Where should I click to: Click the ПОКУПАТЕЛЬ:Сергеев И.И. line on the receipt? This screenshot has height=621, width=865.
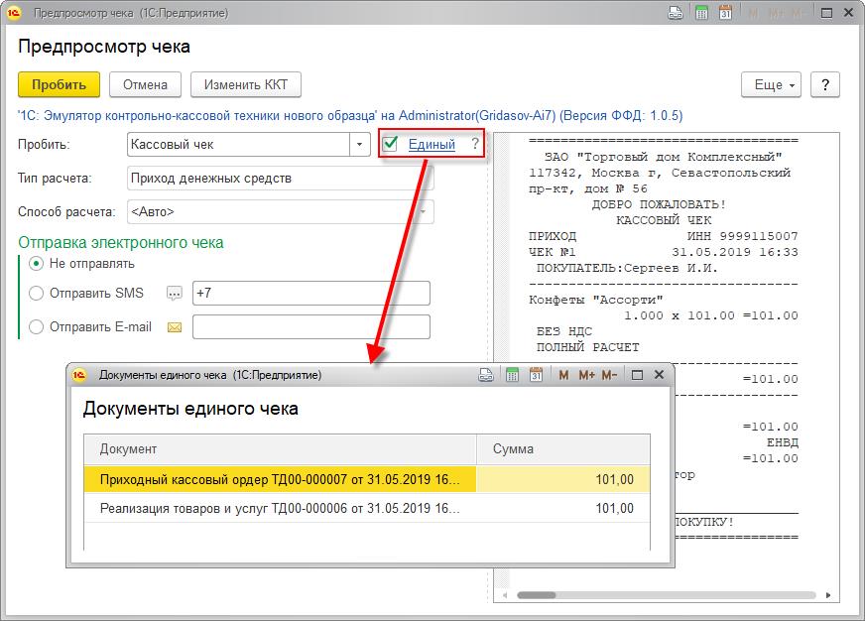627,269
